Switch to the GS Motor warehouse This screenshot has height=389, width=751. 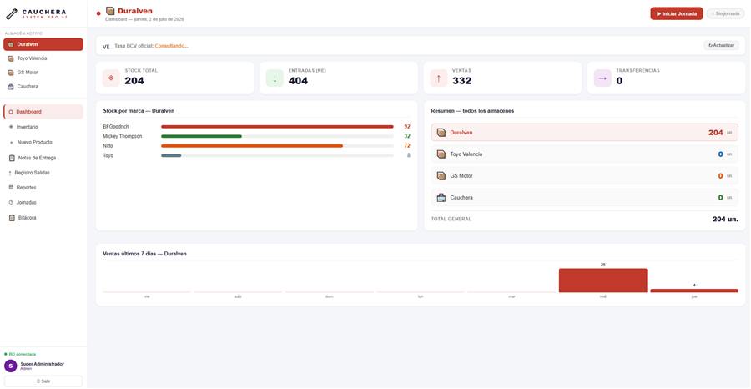(x=43, y=73)
